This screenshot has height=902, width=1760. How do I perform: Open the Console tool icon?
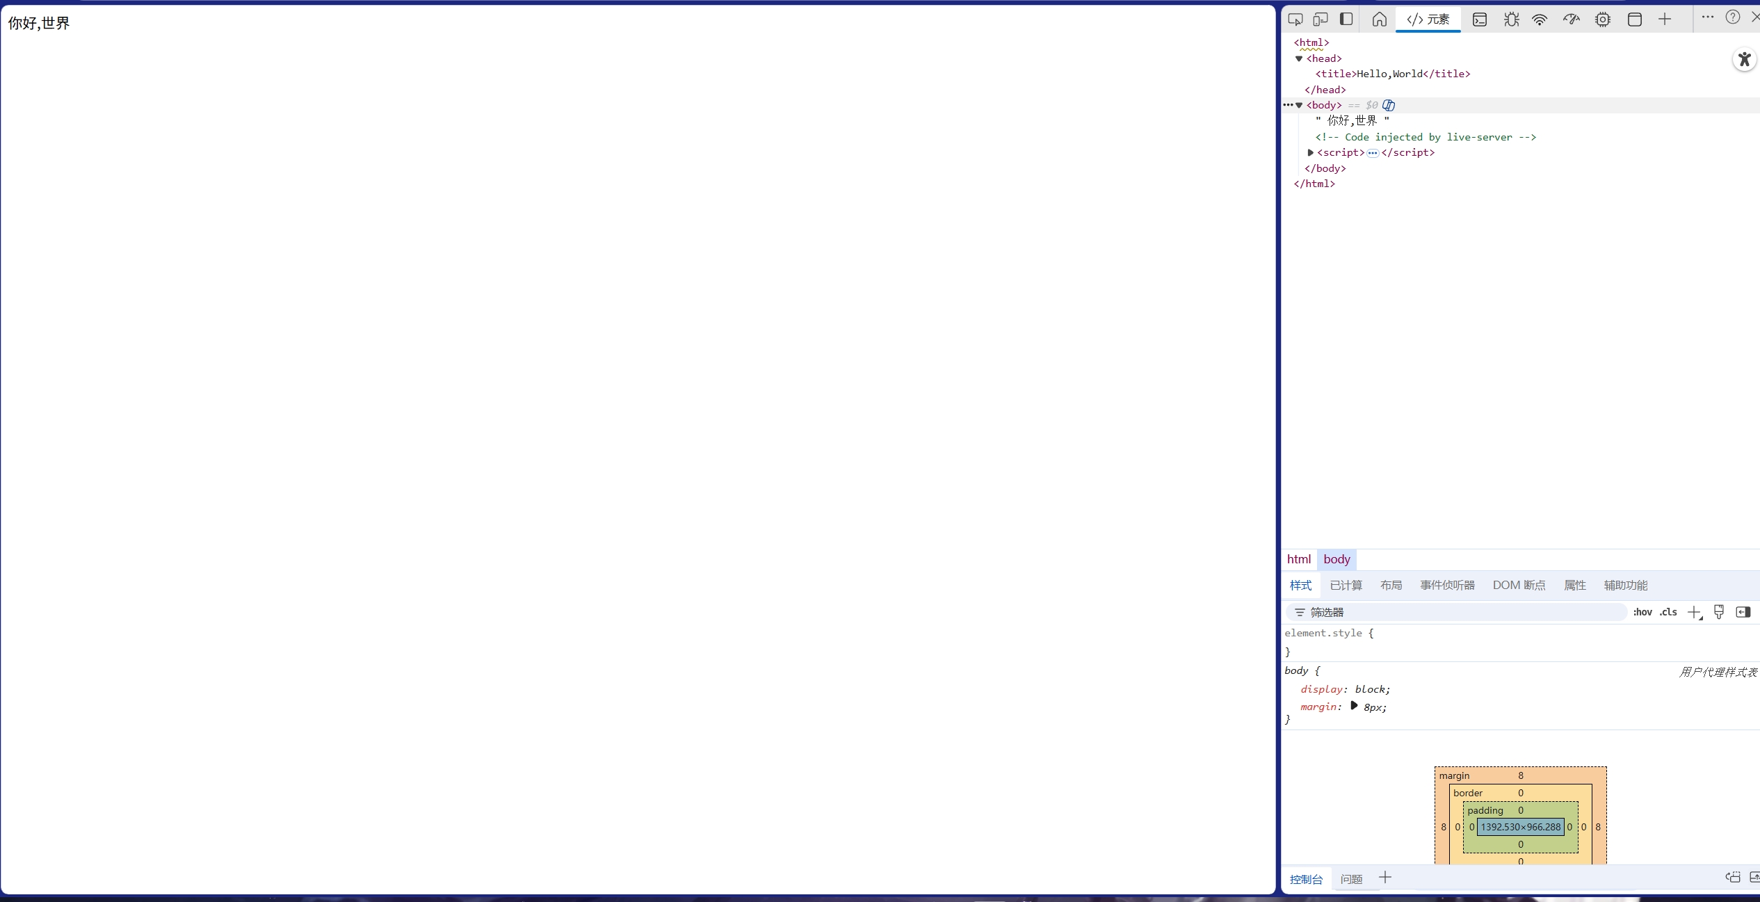point(1480,19)
